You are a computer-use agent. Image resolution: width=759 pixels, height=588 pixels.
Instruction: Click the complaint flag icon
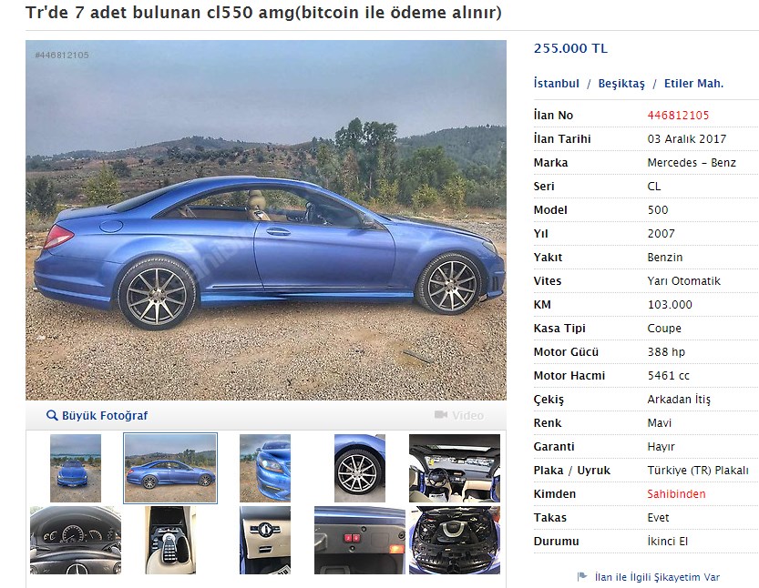tap(582, 576)
